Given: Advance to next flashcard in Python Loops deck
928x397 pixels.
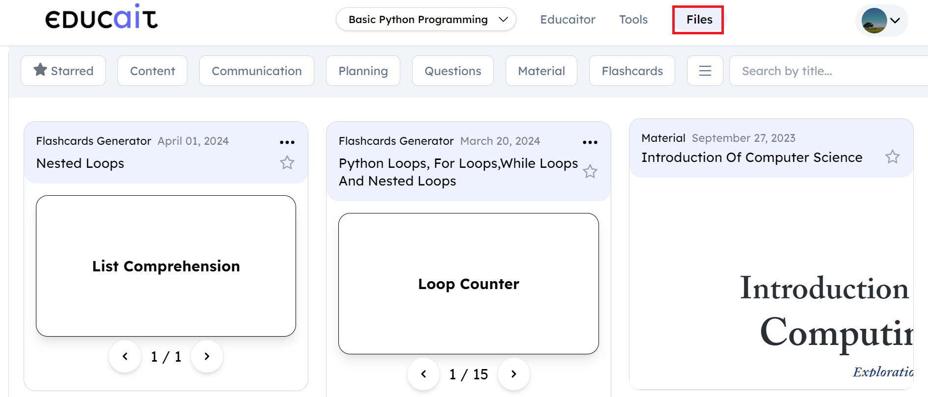Looking at the screenshot, I should pos(513,374).
